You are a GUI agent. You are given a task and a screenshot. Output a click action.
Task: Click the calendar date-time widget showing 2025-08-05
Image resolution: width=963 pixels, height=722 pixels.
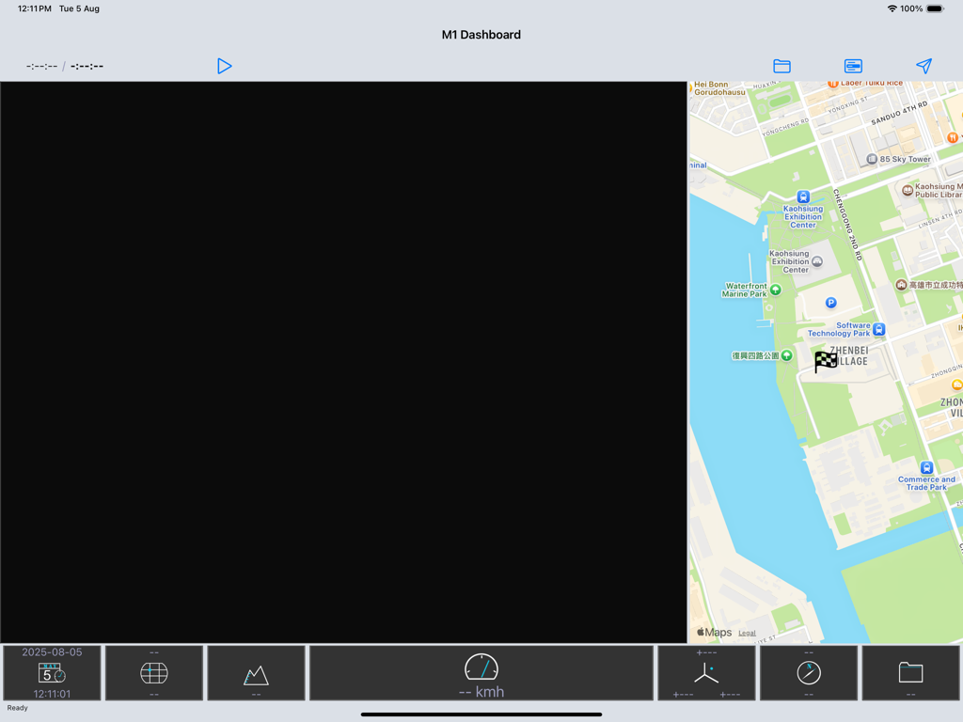click(51, 672)
